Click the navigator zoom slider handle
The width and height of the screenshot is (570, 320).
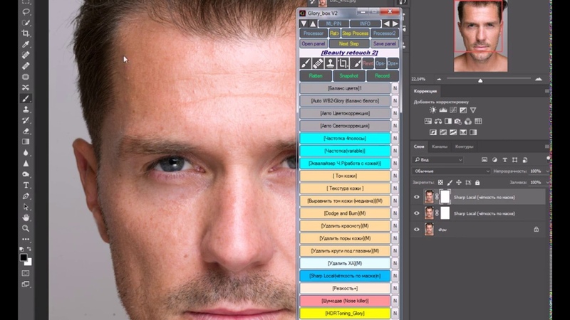[x=480, y=80]
